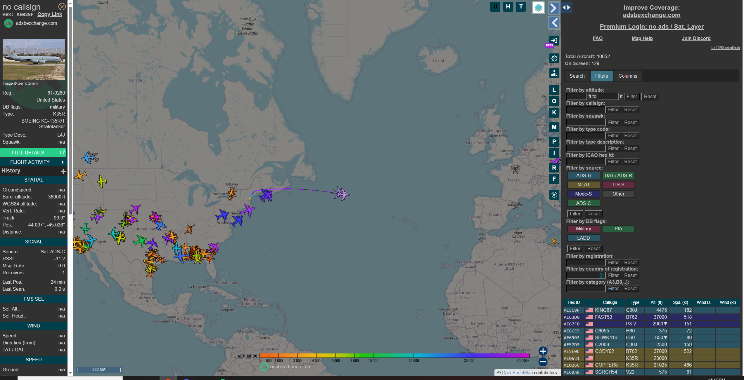Toggle the K map button
The height and width of the screenshot is (380, 744).
tap(554, 113)
